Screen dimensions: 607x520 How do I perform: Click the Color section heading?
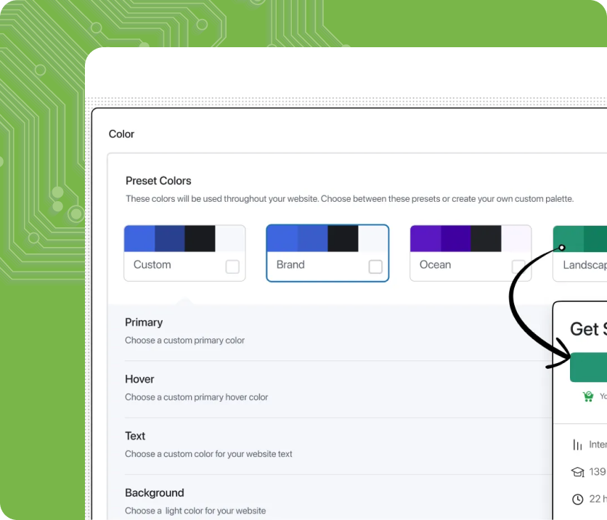pos(121,134)
